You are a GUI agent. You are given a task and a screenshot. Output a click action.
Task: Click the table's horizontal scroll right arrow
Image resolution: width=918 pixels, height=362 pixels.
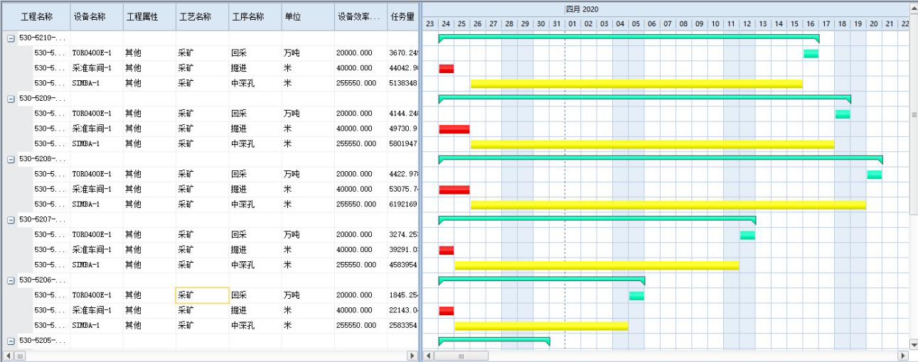pyautogui.click(x=410, y=355)
